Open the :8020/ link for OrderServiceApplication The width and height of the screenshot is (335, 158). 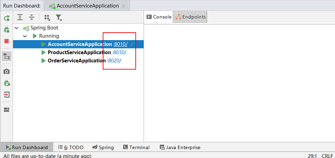[x=114, y=61]
